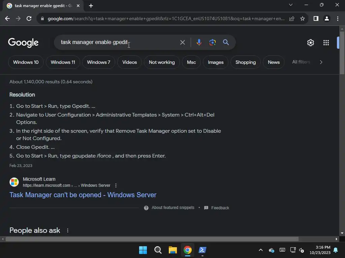
Task: Click Microsoft Learn site favicon
Action: 14,182
